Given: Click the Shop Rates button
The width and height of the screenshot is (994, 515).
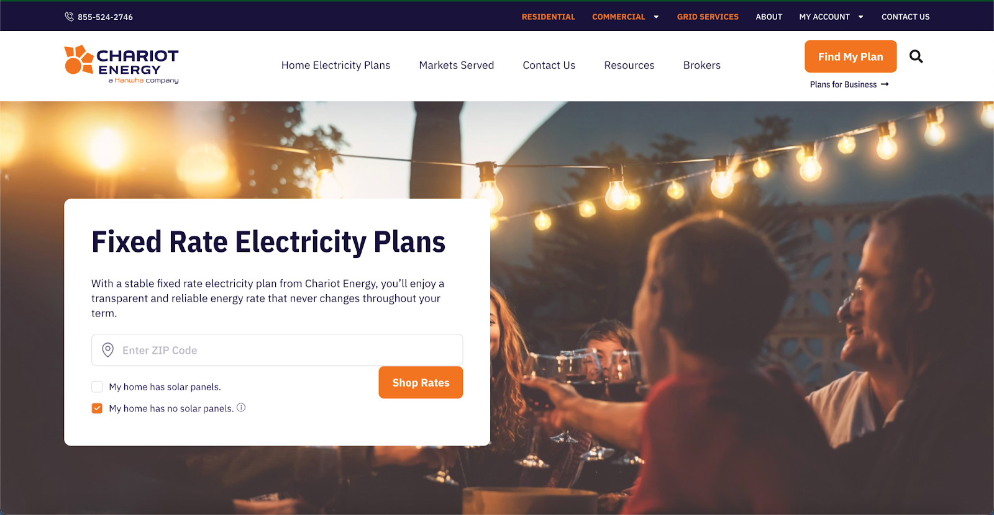Looking at the screenshot, I should (421, 382).
